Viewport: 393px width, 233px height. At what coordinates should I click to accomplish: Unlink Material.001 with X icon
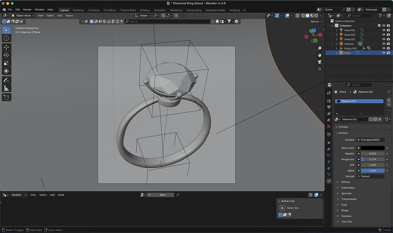point(380,119)
